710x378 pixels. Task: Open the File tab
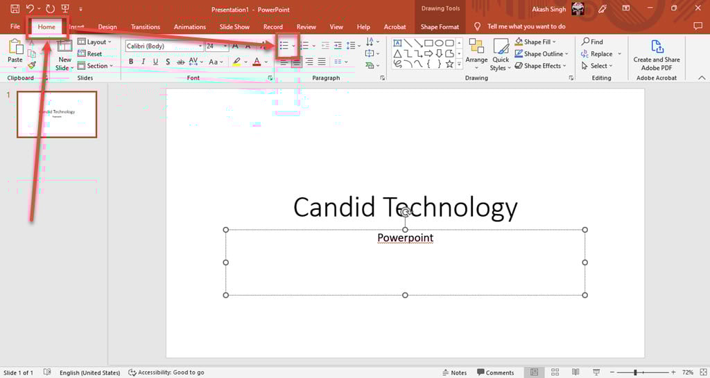pos(15,27)
